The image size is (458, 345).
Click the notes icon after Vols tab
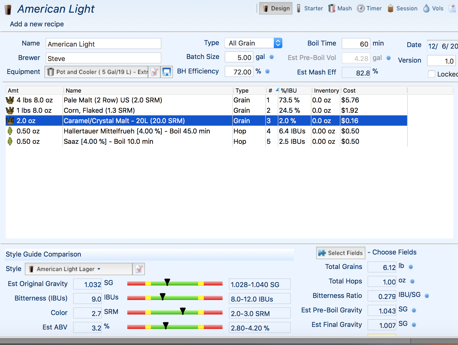pos(452,8)
